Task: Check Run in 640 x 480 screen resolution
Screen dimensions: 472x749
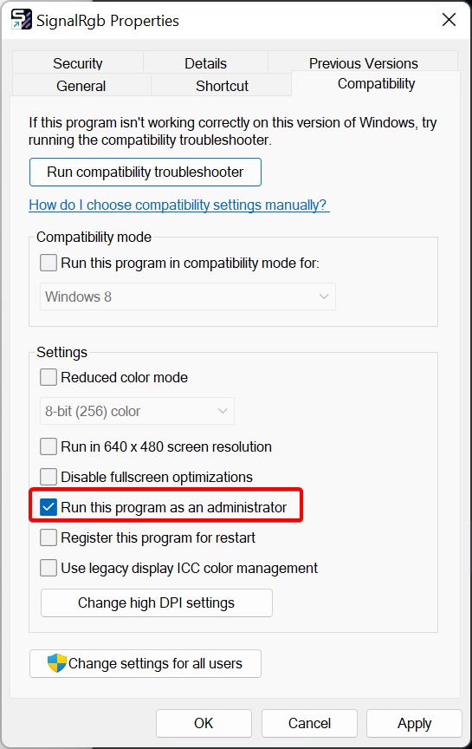Action: pos(48,446)
